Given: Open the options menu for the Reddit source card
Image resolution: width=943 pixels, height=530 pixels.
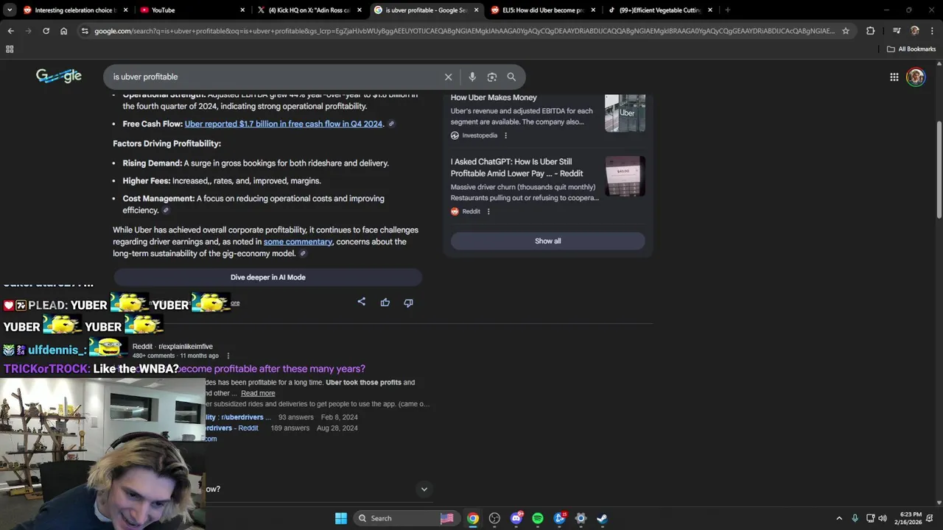Looking at the screenshot, I should pyautogui.click(x=488, y=211).
